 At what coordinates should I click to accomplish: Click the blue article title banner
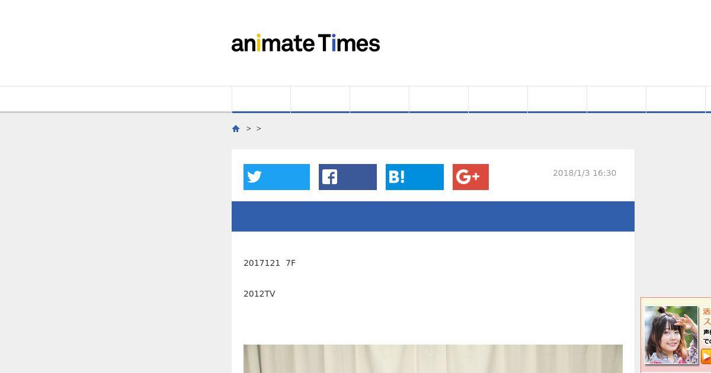coord(433,216)
